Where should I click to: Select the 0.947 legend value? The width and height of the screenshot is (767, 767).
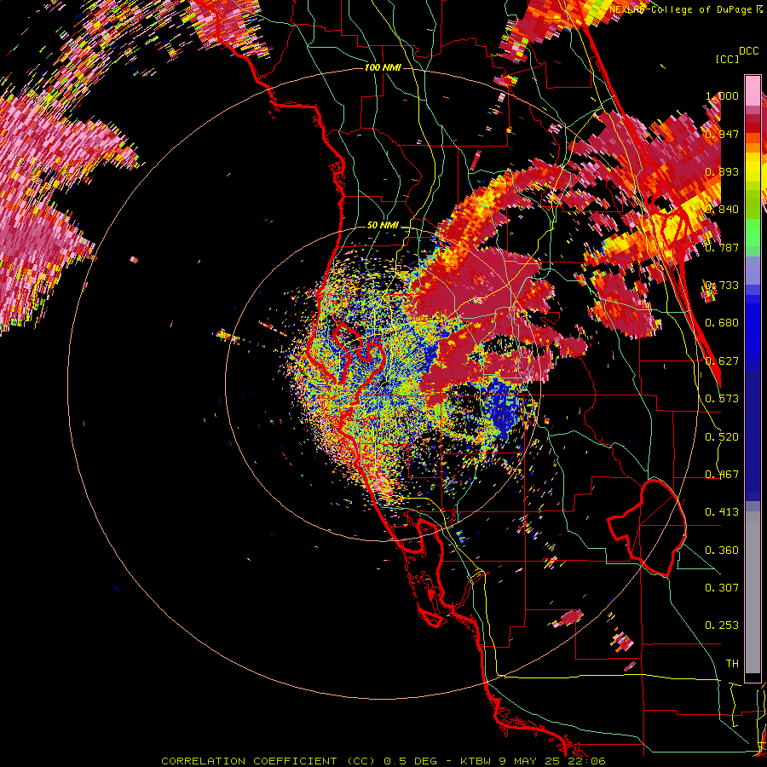tap(722, 134)
